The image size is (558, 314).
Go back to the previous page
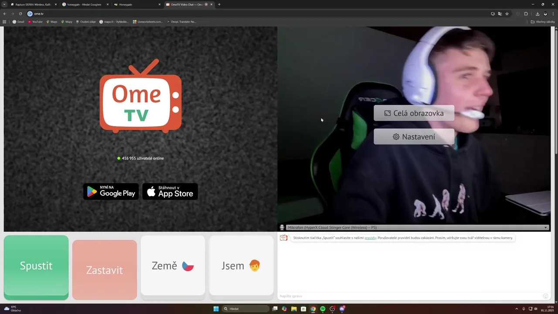5,14
